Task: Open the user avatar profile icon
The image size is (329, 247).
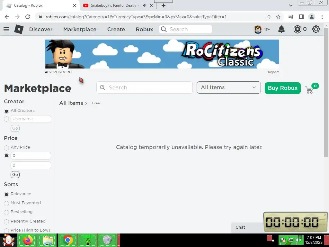Action: point(258,29)
